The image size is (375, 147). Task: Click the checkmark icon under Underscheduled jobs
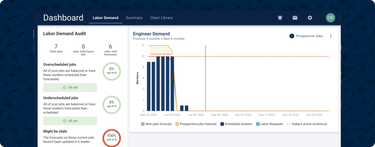[x=64, y=121]
